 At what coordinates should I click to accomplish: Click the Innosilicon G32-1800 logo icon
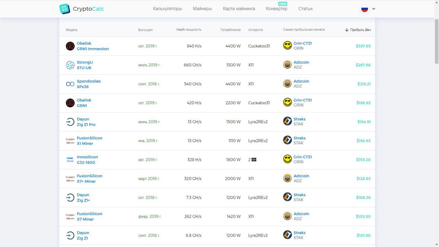click(x=70, y=160)
